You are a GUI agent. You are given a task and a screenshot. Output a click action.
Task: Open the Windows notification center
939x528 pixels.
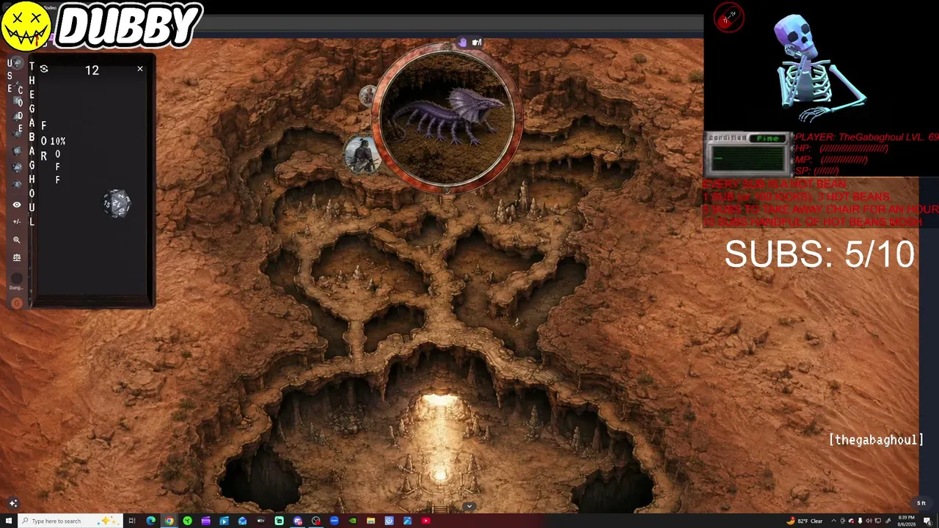(927, 521)
